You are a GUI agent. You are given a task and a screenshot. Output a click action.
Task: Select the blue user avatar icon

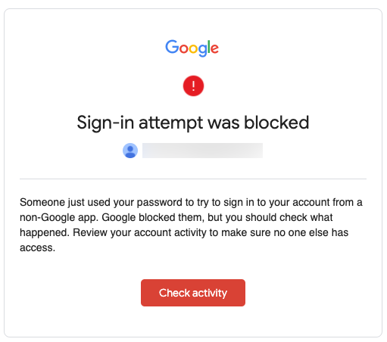tap(130, 151)
